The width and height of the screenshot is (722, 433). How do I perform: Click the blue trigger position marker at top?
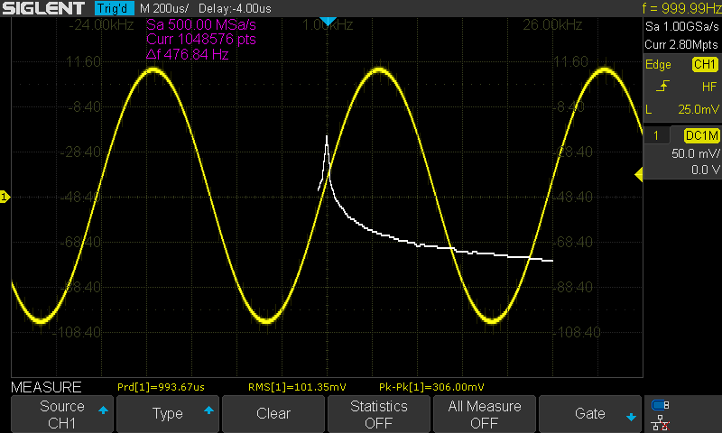(x=329, y=21)
